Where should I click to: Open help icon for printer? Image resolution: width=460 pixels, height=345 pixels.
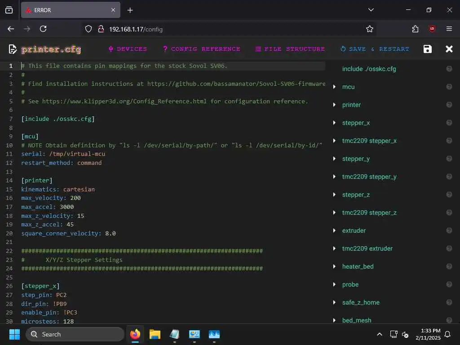point(449,105)
